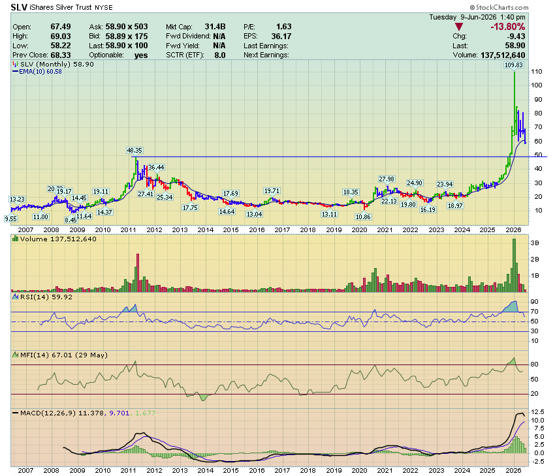This screenshot has width=555, height=476.
Task: Select the EPS value 36.17
Action: pyautogui.click(x=281, y=37)
